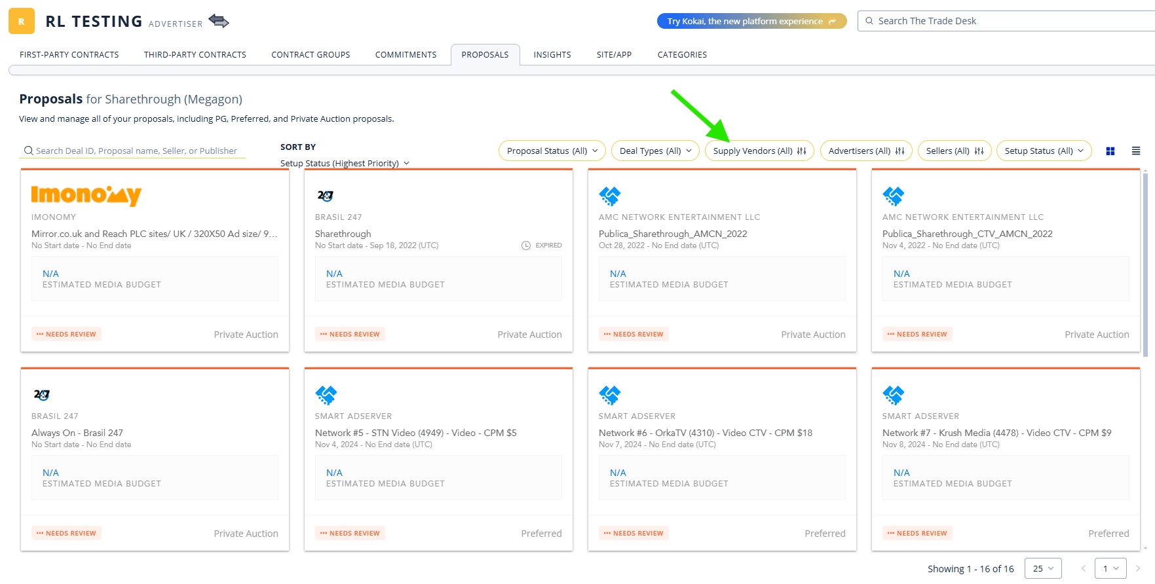Click Needs Review on Publica_Sharethrough_AMCN_2022 card

(x=634, y=334)
